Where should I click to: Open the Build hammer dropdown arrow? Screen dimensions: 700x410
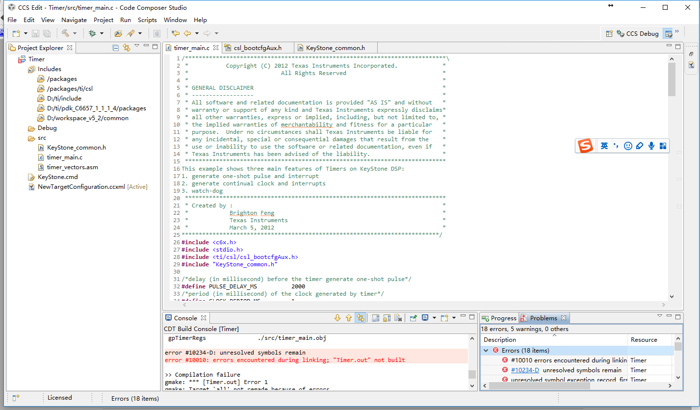pyautogui.click(x=75, y=33)
